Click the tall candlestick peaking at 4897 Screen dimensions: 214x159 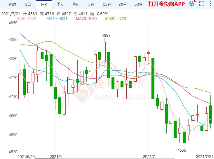pyautogui.click(x=104, y=53)
